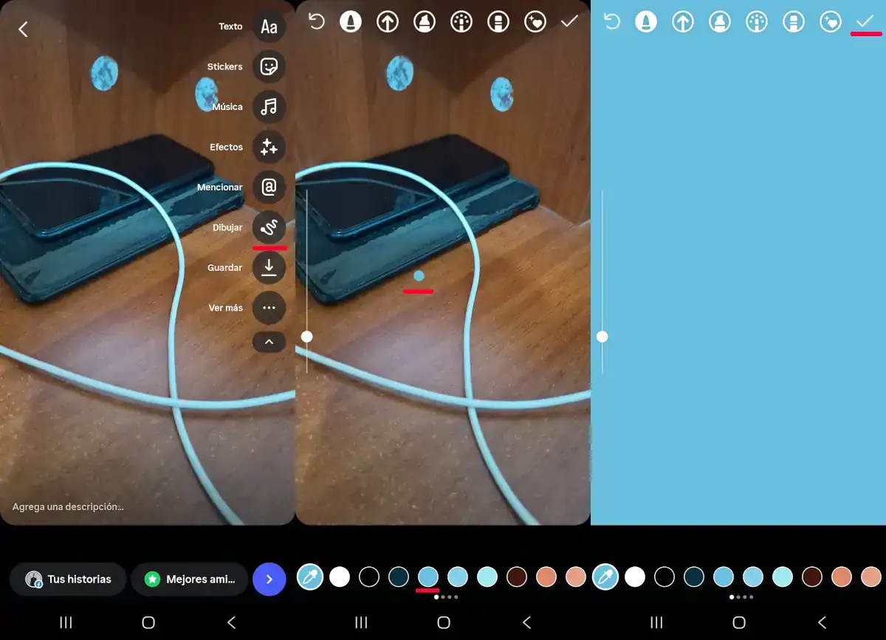Share to Tus historias
886x640 pixels.
(68, 579)
